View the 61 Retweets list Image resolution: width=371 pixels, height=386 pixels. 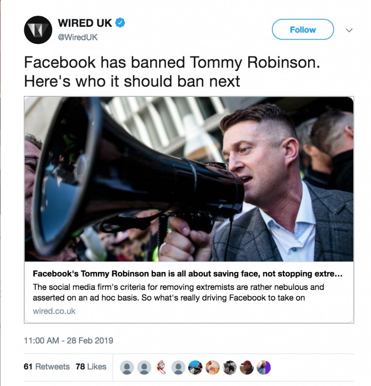47,366
